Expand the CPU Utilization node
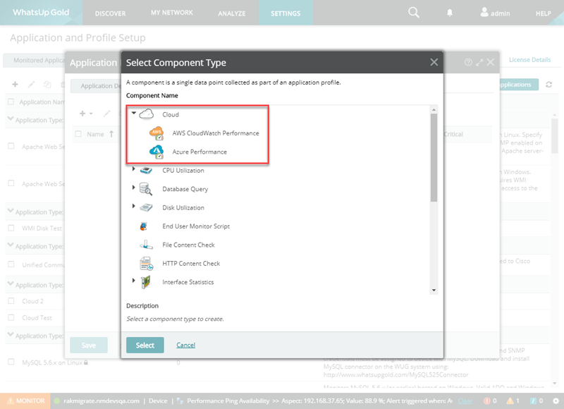 (x=133, y=170)
